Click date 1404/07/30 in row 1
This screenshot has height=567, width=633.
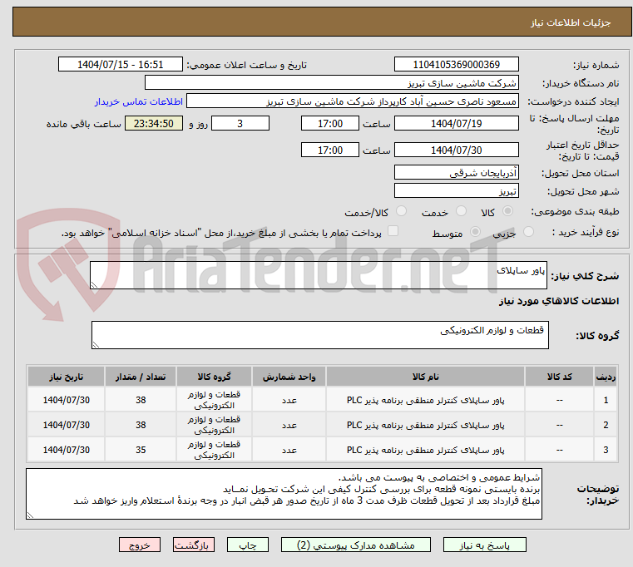[67, 400]
